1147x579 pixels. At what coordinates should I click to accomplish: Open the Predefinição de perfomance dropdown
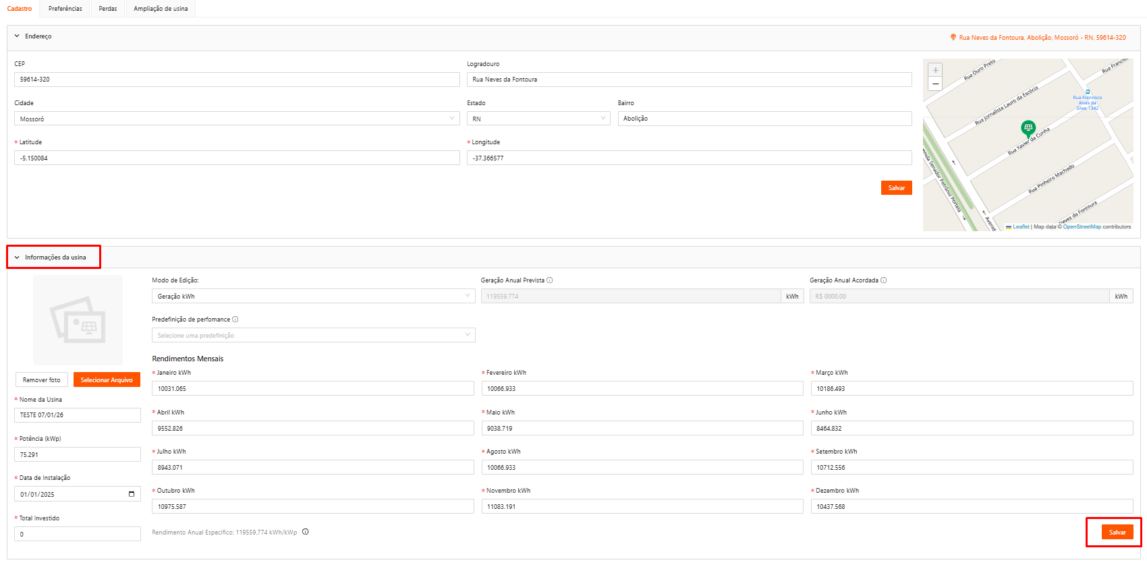click(x=314, y=335)
